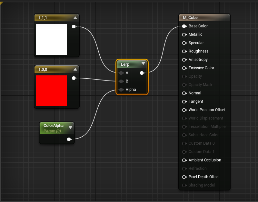258x202 pixels.
Task: Select the 1,1,1 constant node title
Action: tap(43, 18)
